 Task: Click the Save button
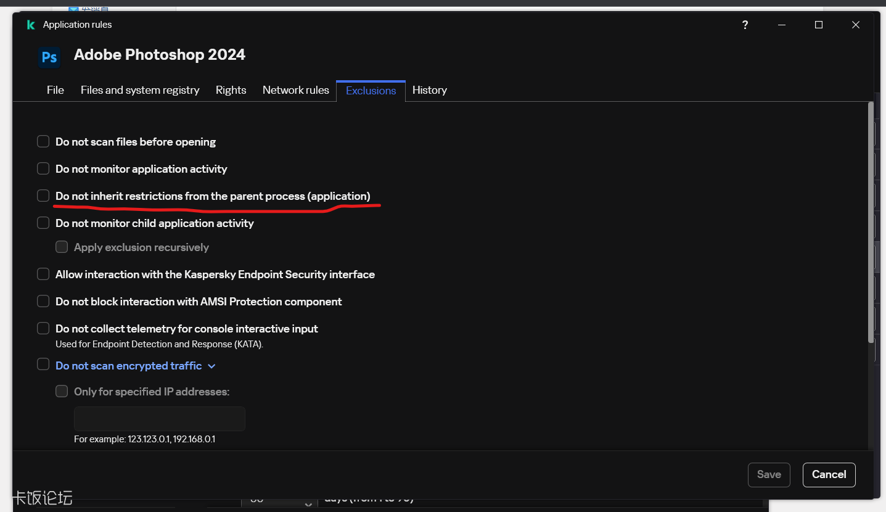(x=769, y=474)
